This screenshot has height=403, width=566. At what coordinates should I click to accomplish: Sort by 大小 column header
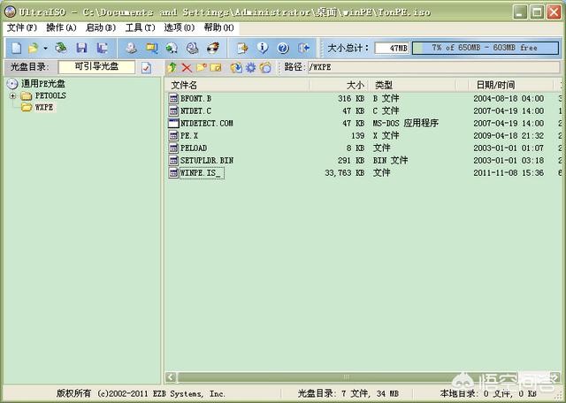pos(339,86)
